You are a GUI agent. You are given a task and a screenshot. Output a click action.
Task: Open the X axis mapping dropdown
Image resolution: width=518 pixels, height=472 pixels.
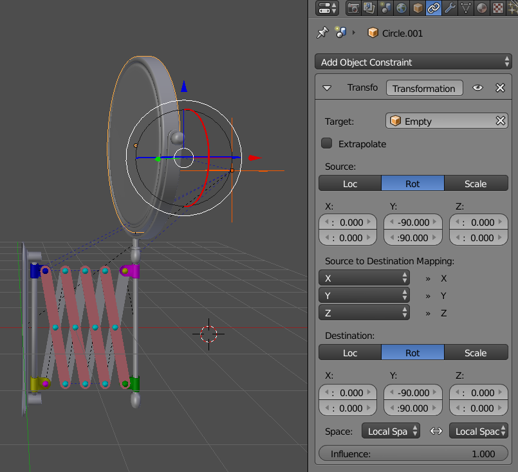pyautogui.click(x=364, y=278)
